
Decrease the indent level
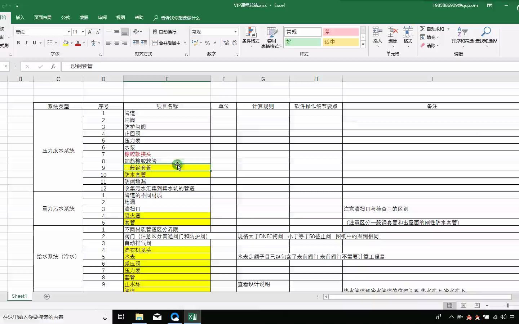click(136, 43)
